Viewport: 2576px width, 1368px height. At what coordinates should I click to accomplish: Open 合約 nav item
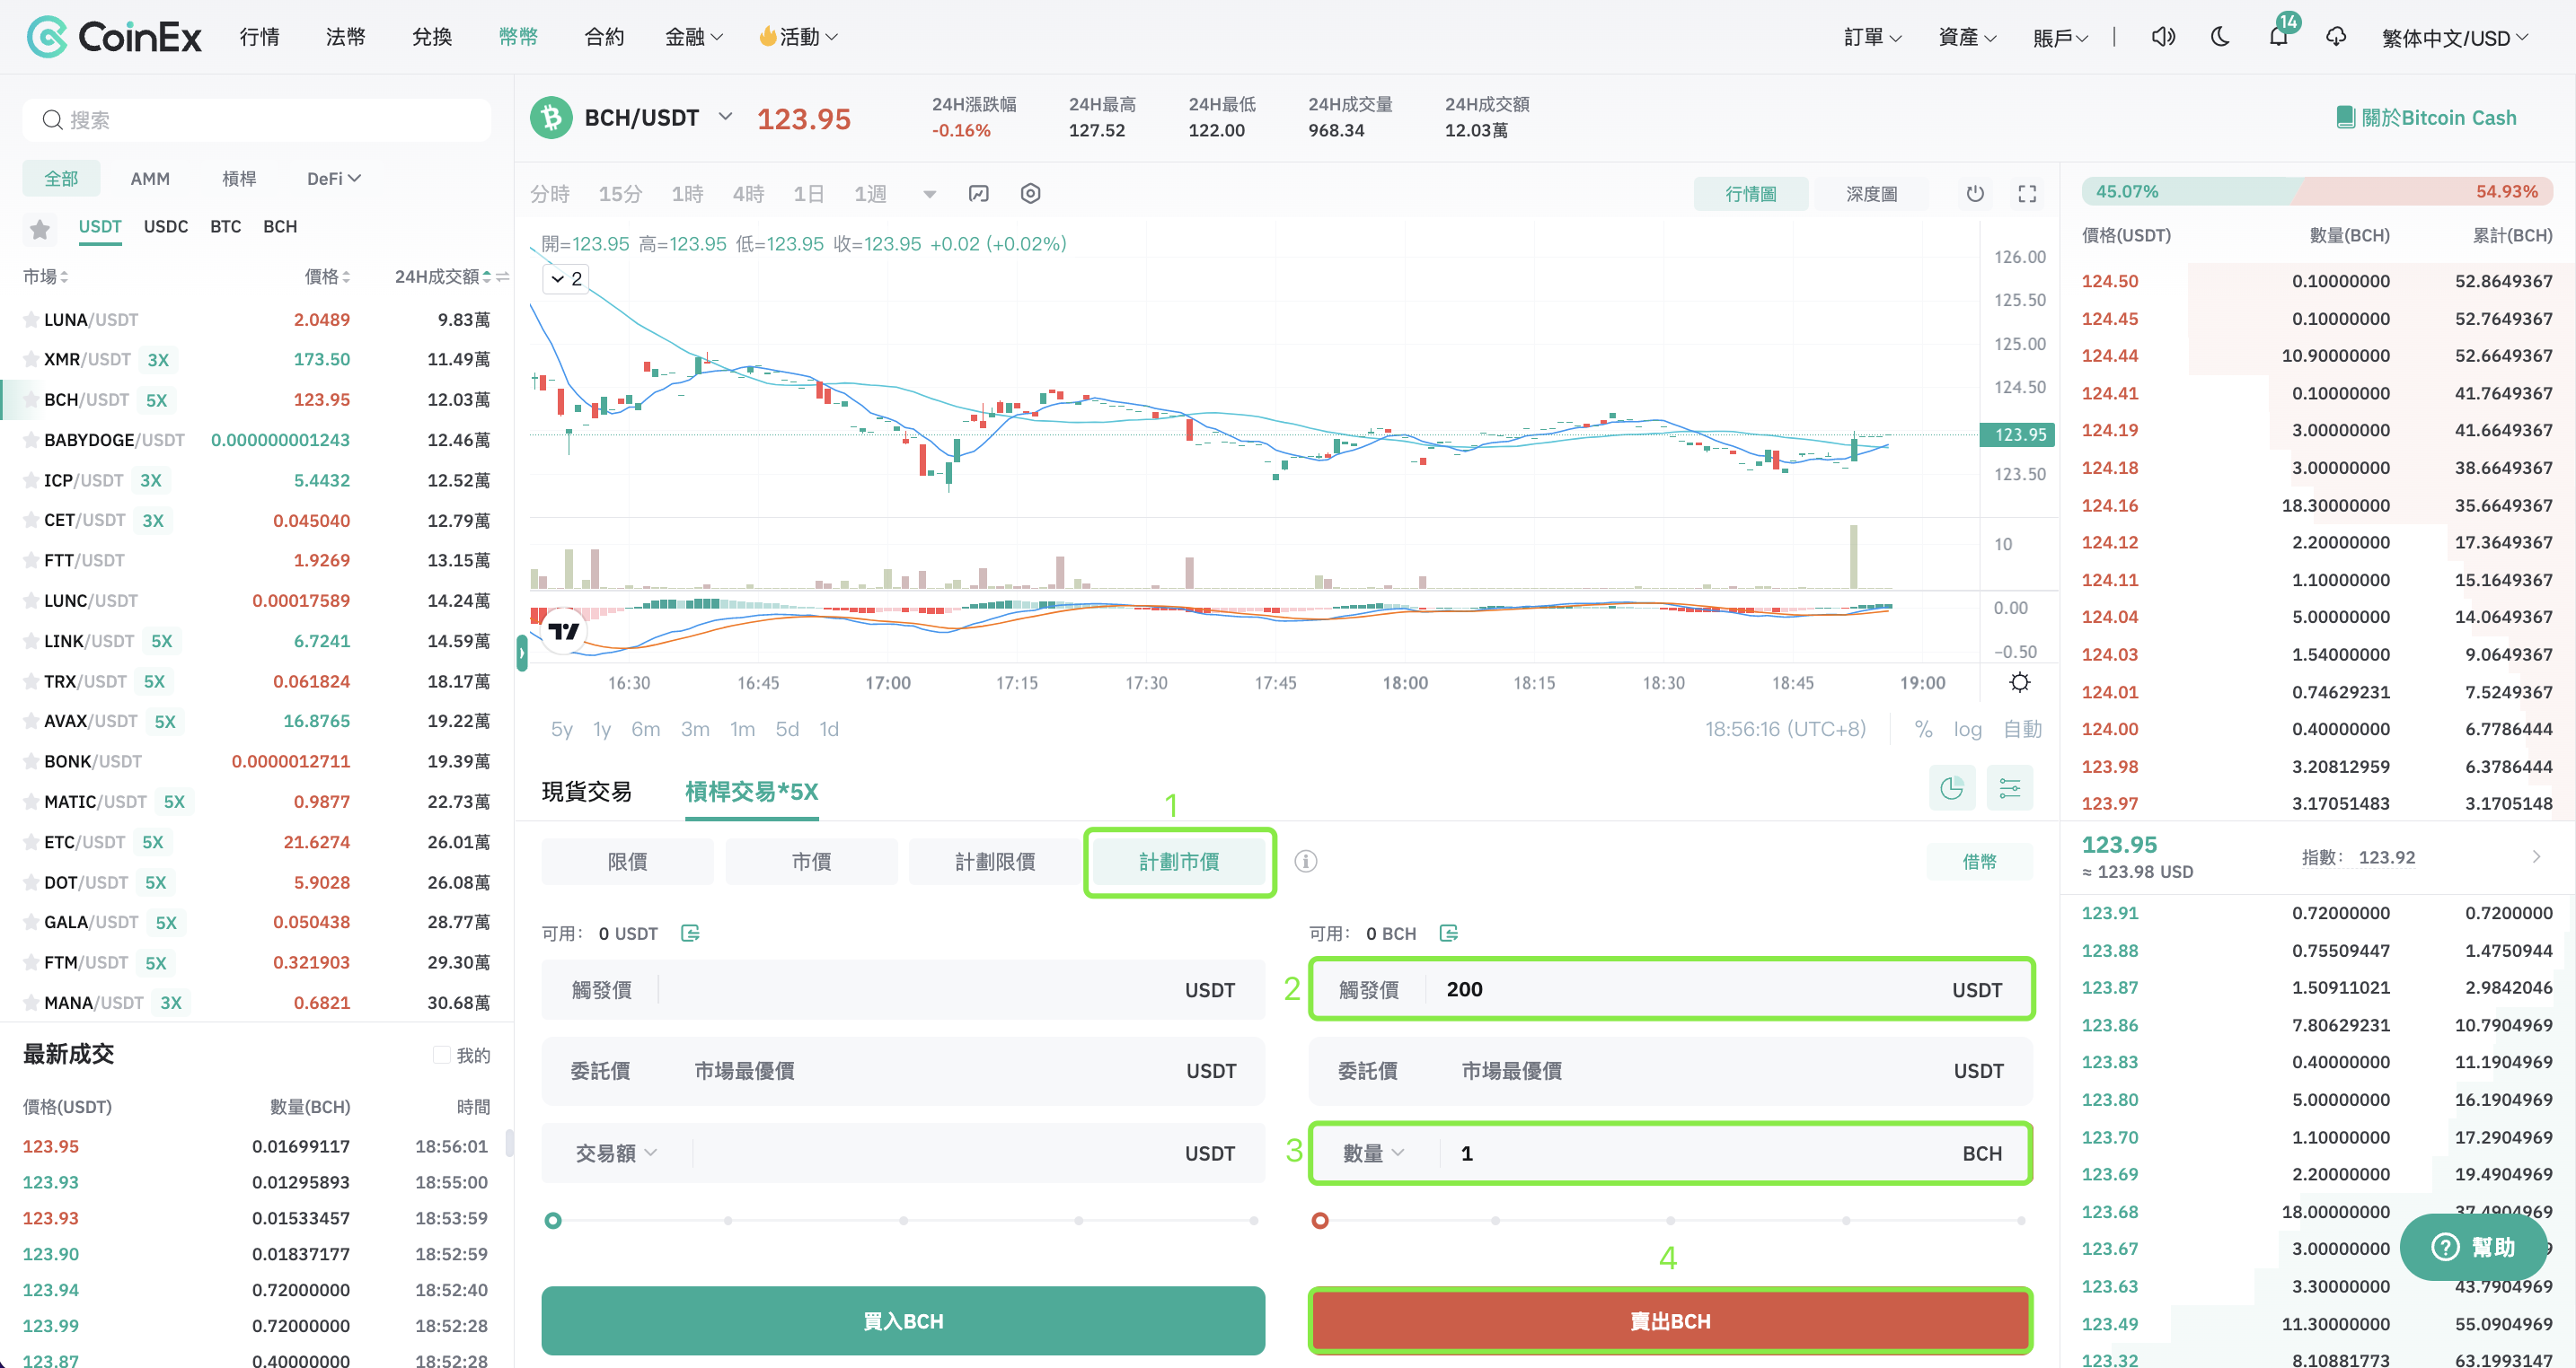[604, 37]
